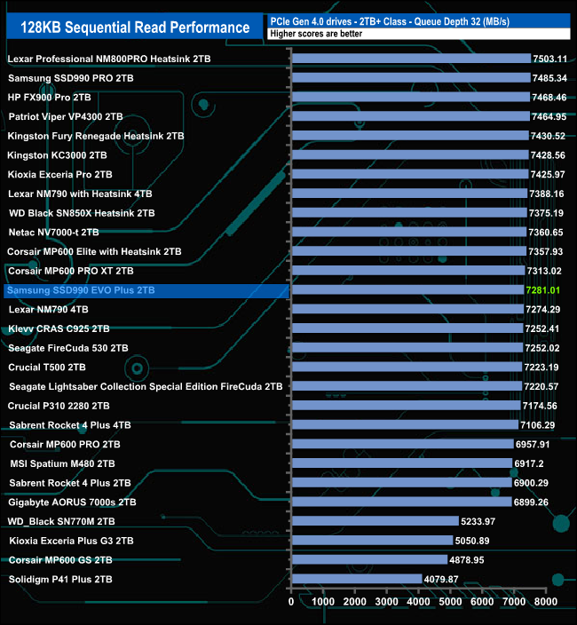The width and height of the screenshot is (577, 625).
Task: Select the label 'Lexar NM790 with Heatsink 4TB'
Action: coord(80,194)
